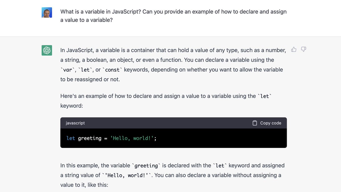
Task: Click the inline greeting code snippet
Action: [x=147, y=165]
